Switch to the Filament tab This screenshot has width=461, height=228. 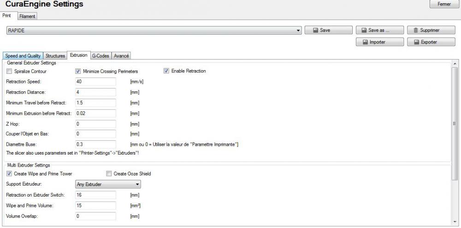click(27, 17)
